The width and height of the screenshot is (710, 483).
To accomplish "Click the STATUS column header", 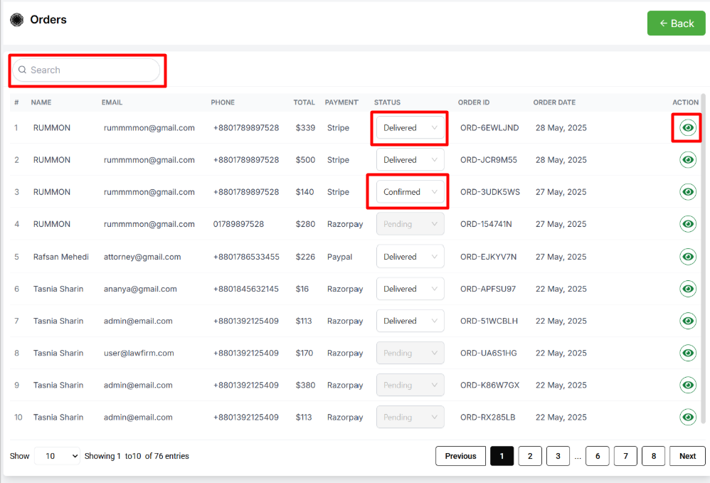I will (387, 102).
